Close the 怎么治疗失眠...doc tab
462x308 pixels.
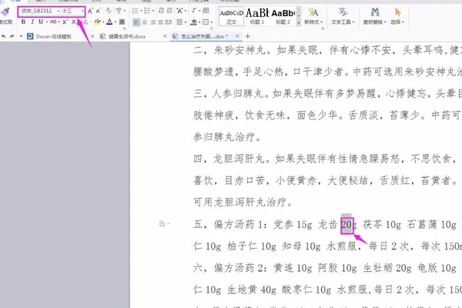pyautogui.click(x=237, y=36)
